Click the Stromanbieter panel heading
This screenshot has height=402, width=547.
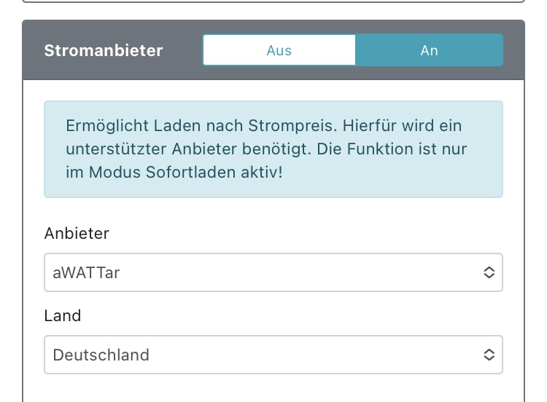(104, 50)
